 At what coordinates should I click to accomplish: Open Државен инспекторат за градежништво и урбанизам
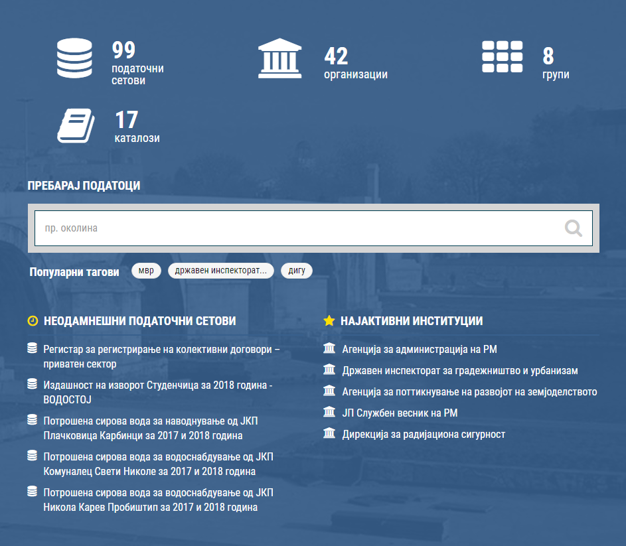tap(459, 371)
